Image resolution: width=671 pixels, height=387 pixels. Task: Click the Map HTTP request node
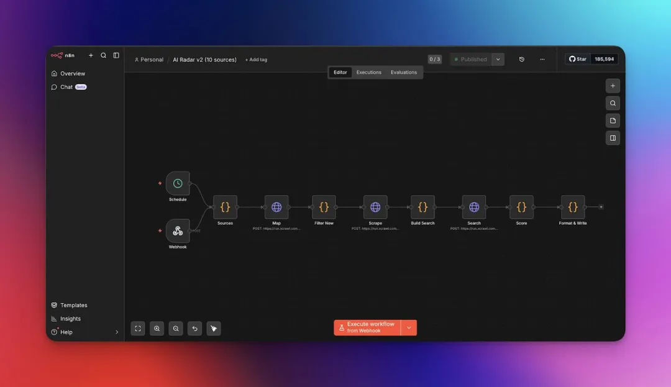click(276, 207)
